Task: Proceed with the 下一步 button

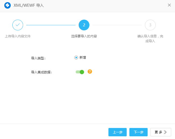Action: point(138,132)
